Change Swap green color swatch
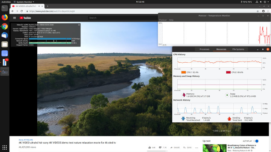The width and height of the screenshot is (271, 152). (x=227, y=95)
